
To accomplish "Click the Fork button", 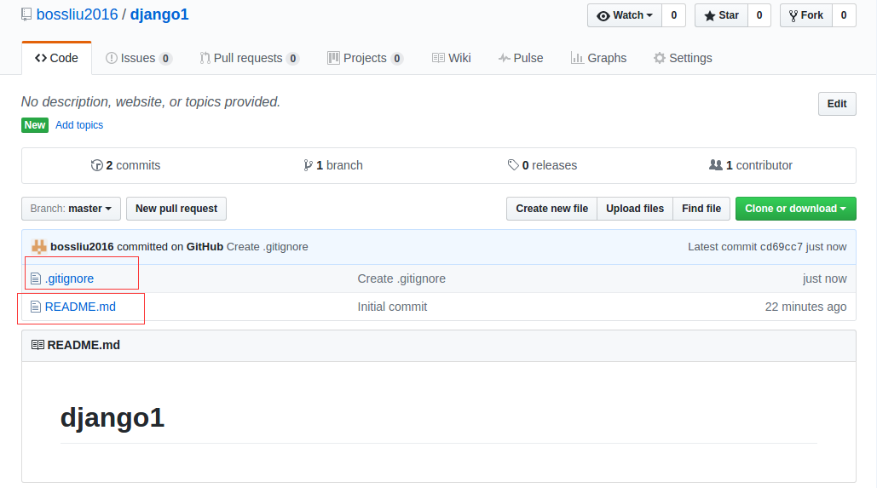I will [x=805, y=15].
